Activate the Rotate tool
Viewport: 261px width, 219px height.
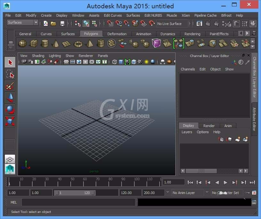[x=10, y=109]
